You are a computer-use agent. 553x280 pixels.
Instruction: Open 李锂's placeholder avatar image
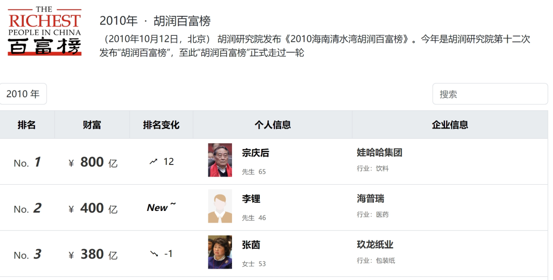pos(220,206)
